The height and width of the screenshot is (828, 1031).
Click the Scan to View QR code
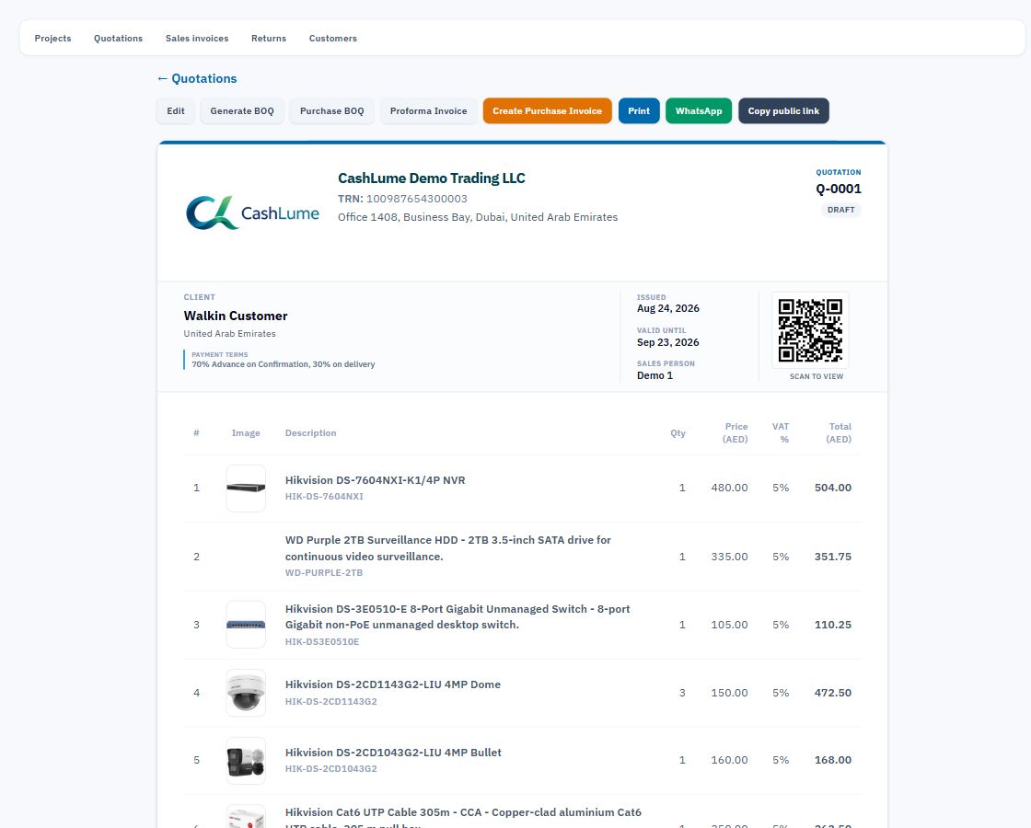(810, 330)
